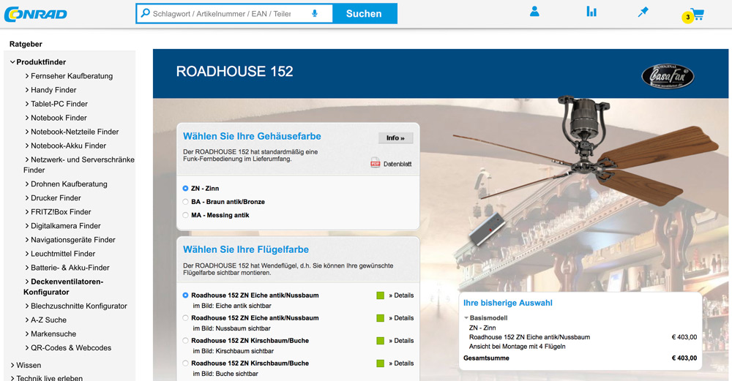Click the remote control image
The image size is (732, 381).
pyautogui.click(x=487, y=230)
